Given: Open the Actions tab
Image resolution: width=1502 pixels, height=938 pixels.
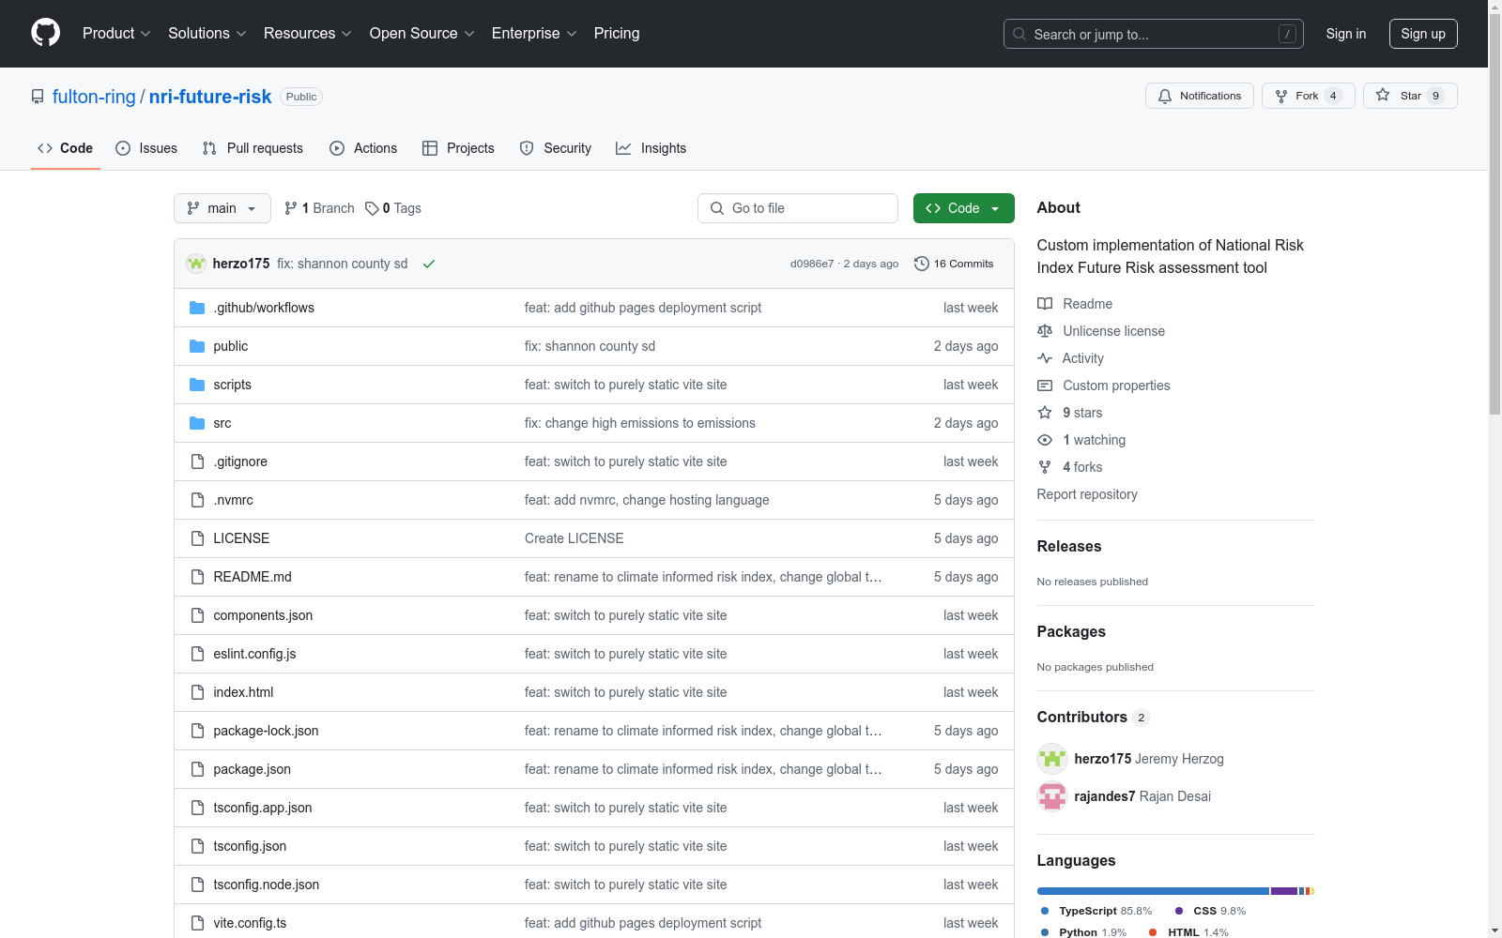Looking at the screenshot, I should point(363,148).
